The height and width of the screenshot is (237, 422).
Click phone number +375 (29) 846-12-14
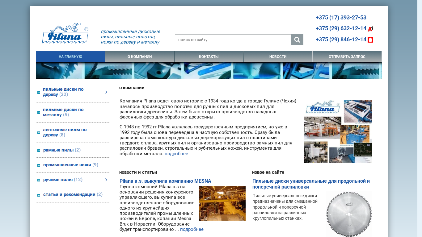pyautogui.click(x=341, y=39)
